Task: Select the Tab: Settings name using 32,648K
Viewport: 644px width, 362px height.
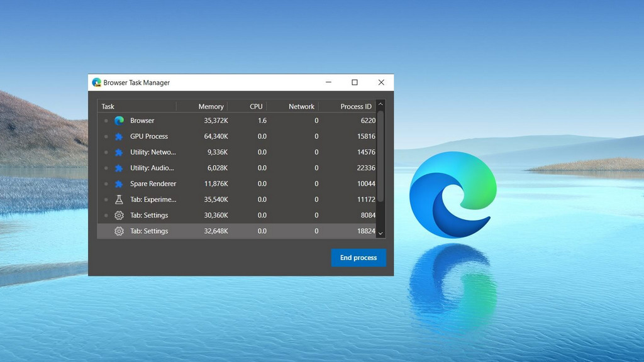Action: 149,231
